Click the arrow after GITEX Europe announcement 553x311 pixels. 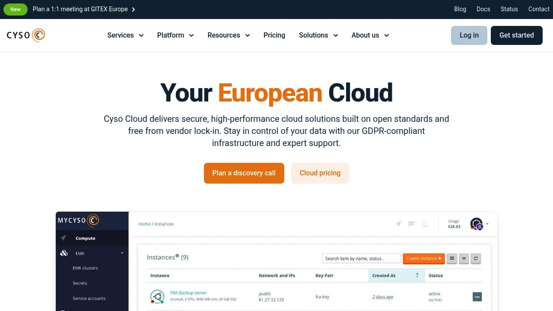coord(133,10)
